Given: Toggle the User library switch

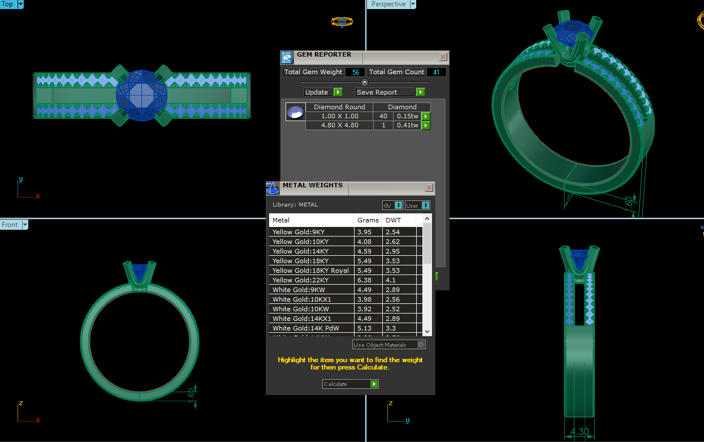Looking at the screenshot, I should coord(425,205).
